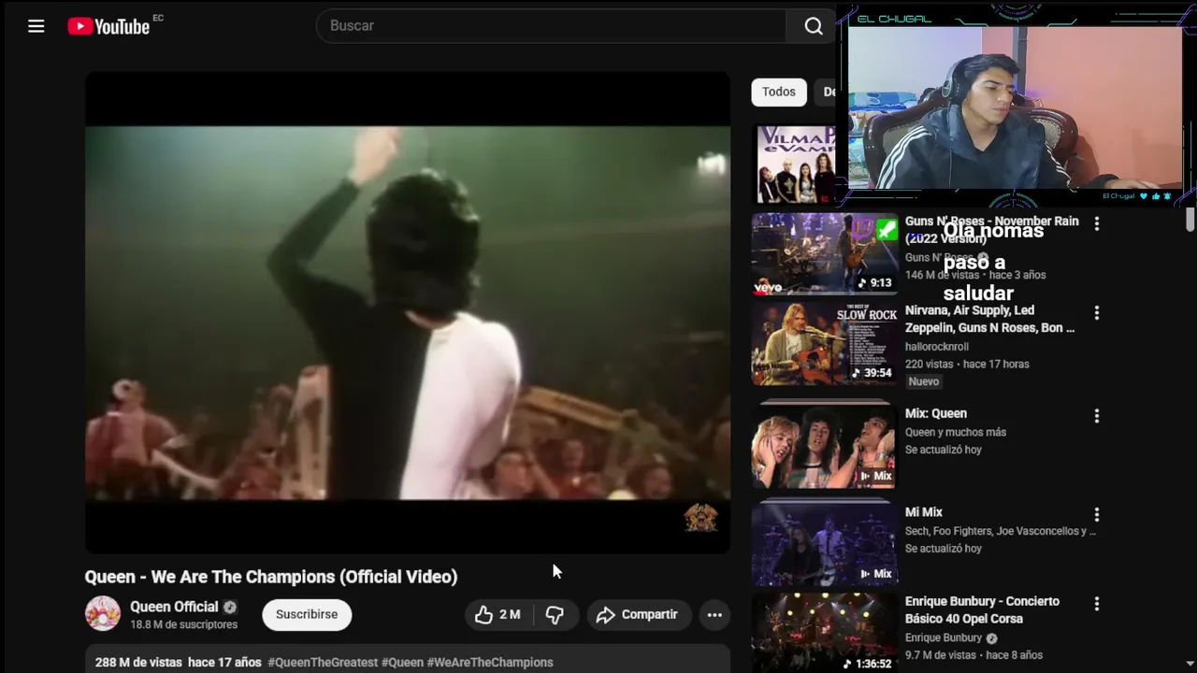This screenshot has height=673, width=1197.
Task: Click the magnifier search button
Action: [814, 26]
